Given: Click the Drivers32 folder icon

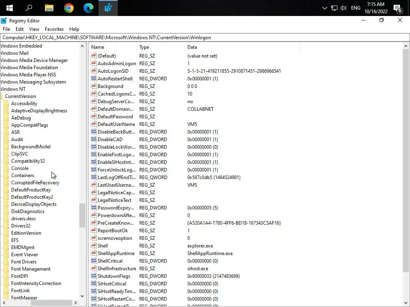Looking at the screenshot, I should [6, 225].
